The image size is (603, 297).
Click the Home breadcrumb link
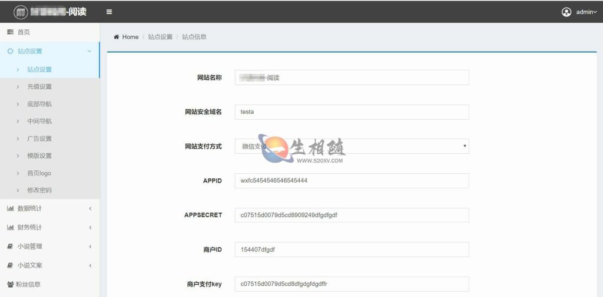130,37
